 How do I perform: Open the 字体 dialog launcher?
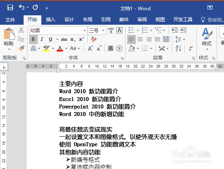[x=122, y=58]
